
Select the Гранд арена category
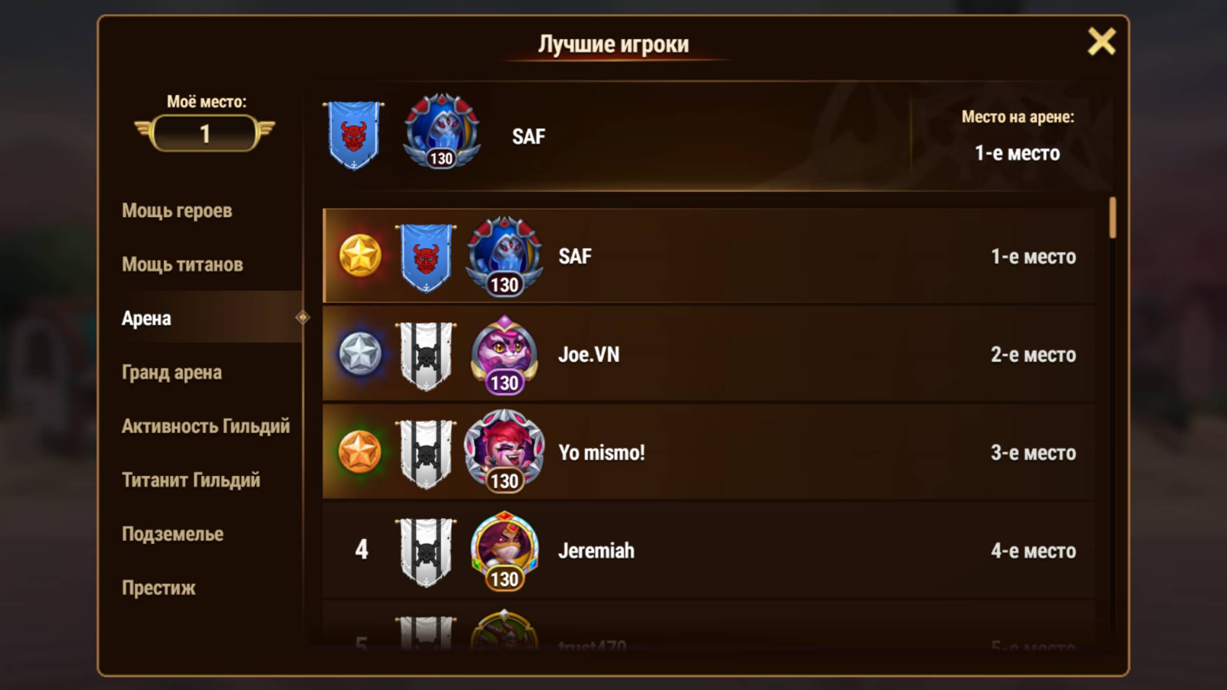click(x=172, y=373)
